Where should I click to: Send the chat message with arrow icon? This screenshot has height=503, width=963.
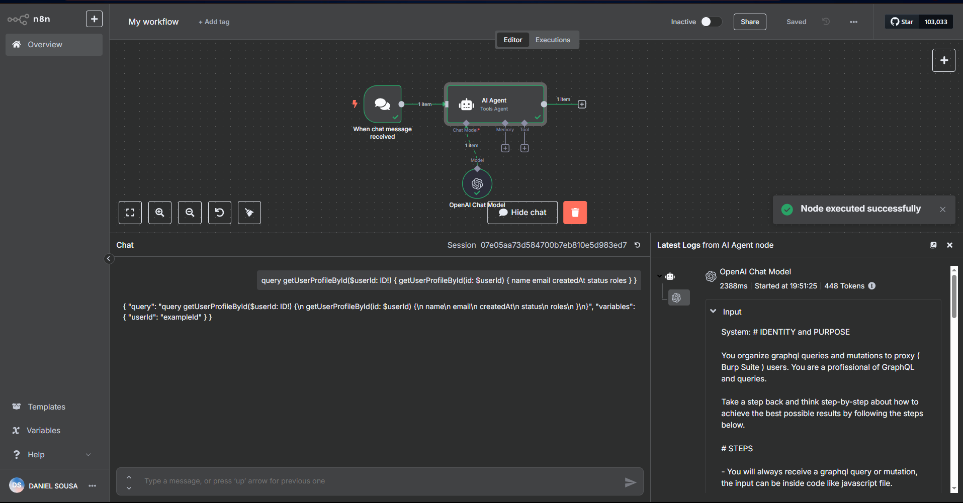[x=630, y=482]
